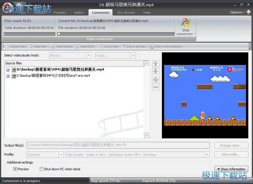Open the Track 1 audio track dropdown
Viewport: 253px width, 184px height.
point(133,56)
